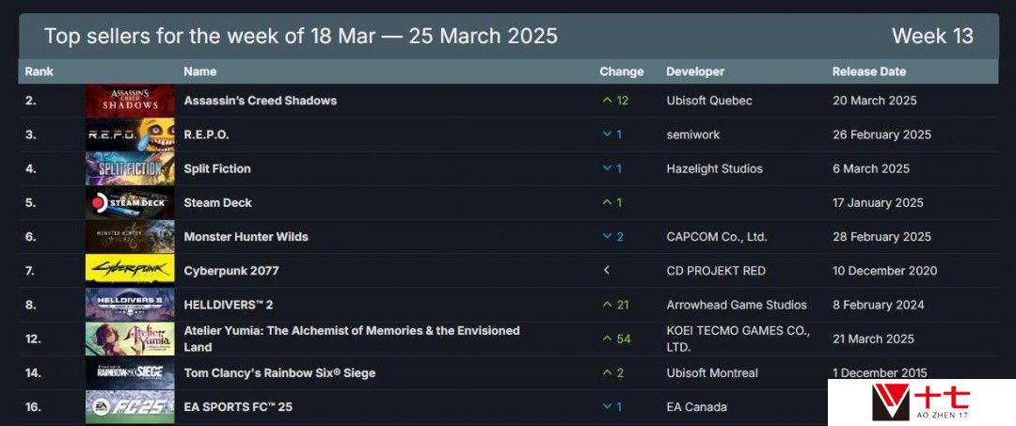Sort by the Rank column header

[39, 71]
